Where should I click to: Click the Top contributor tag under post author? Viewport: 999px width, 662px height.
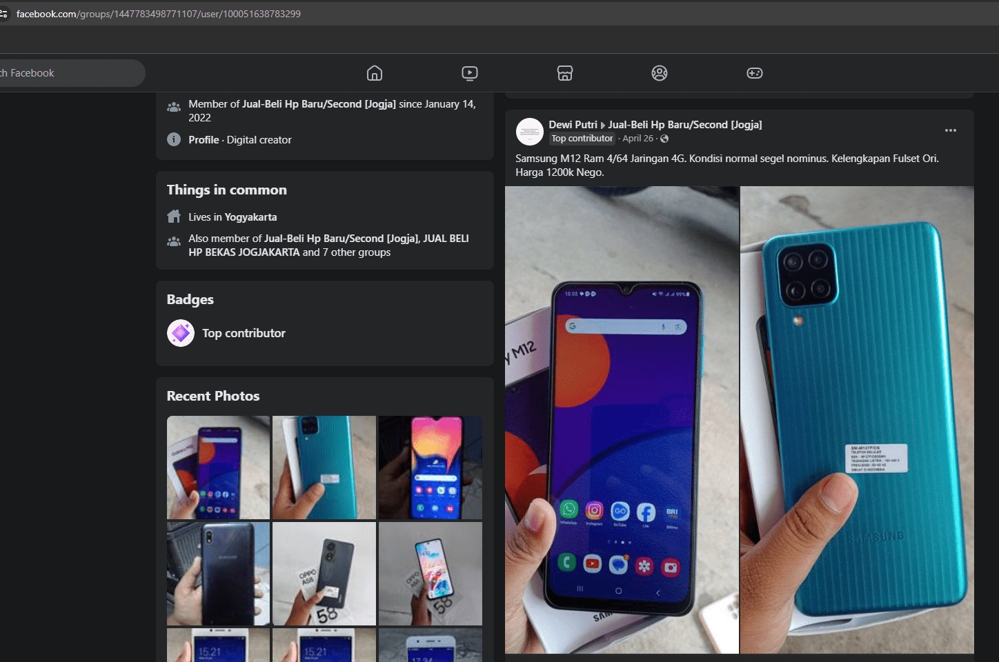[582, 139]
